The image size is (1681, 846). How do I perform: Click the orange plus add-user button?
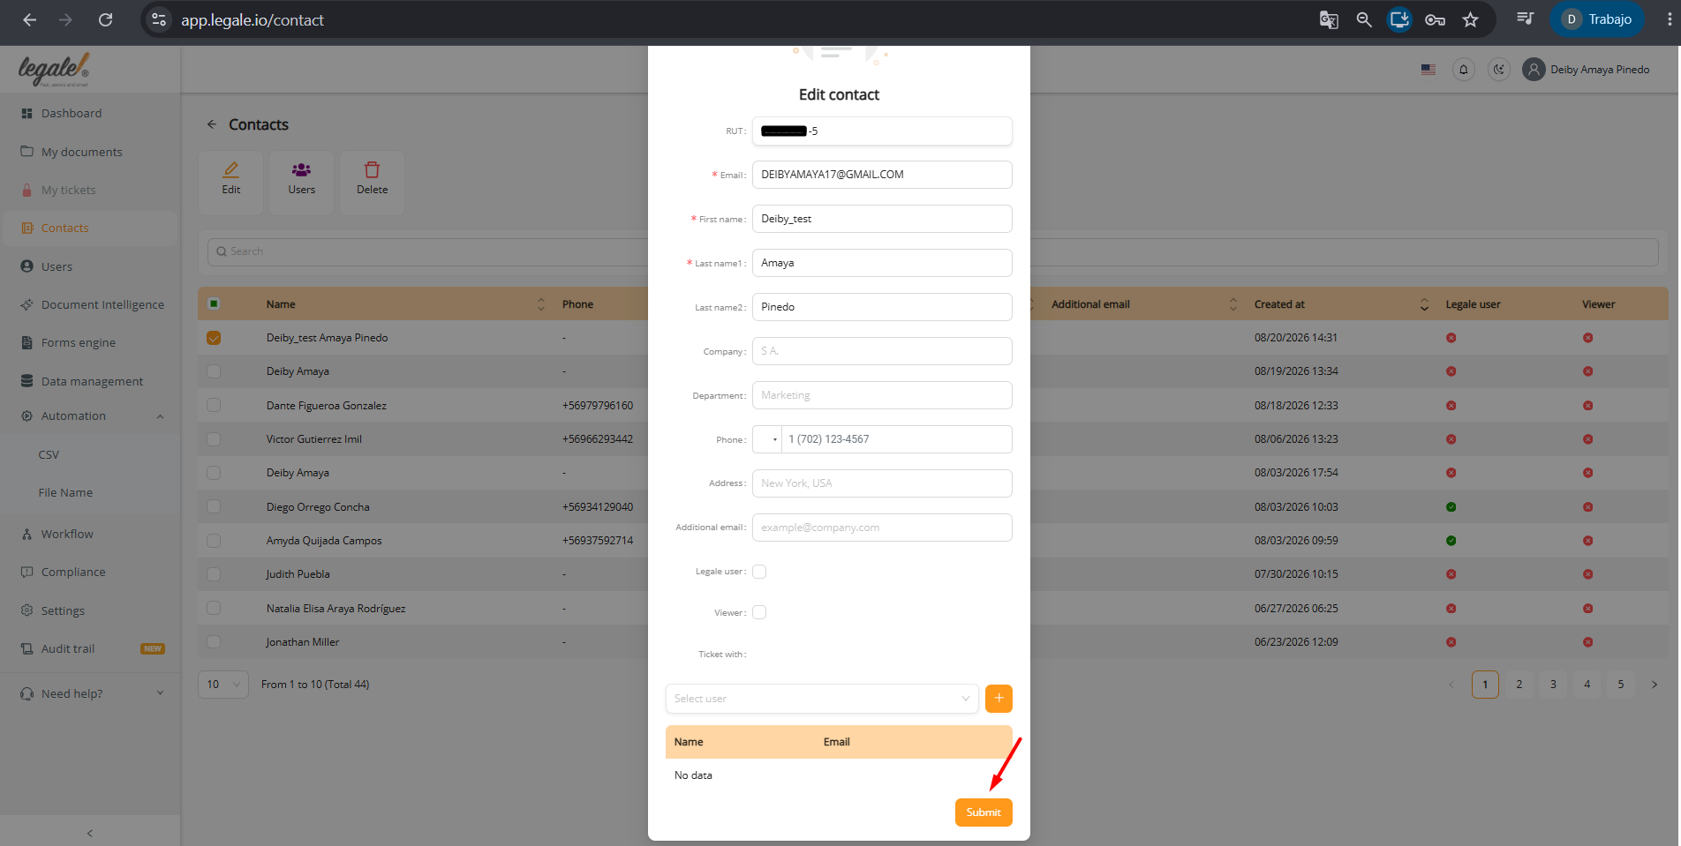(999, 699)
